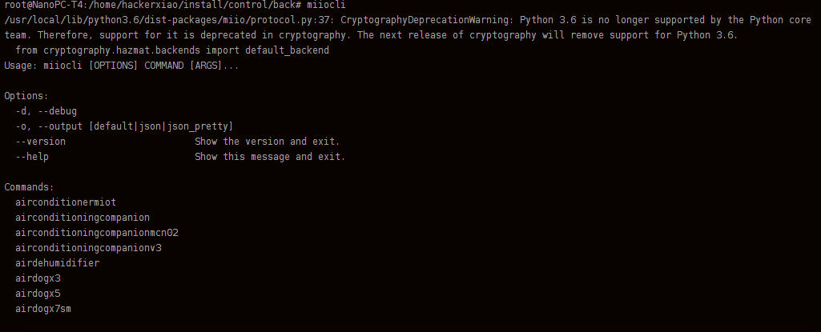This screenshot has height=332, width=821.
Task: Click the 'airdogx7sm' command entry
Action: point(43,309)
